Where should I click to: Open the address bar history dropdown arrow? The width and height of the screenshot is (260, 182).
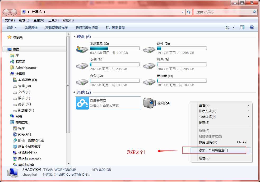tap(183, 12)
